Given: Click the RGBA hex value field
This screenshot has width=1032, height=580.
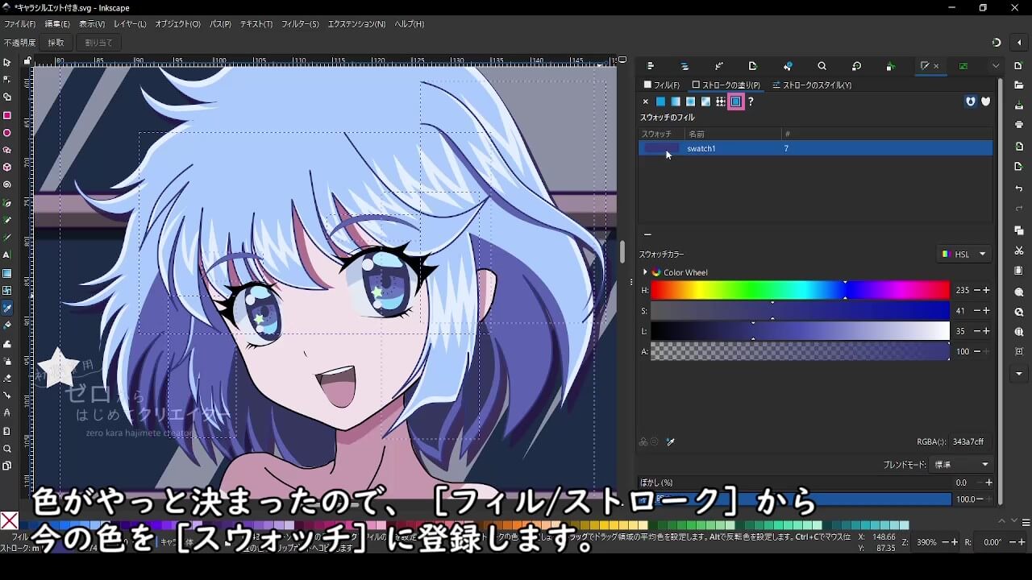Looking at the screenshot, I should click(970, 441).
